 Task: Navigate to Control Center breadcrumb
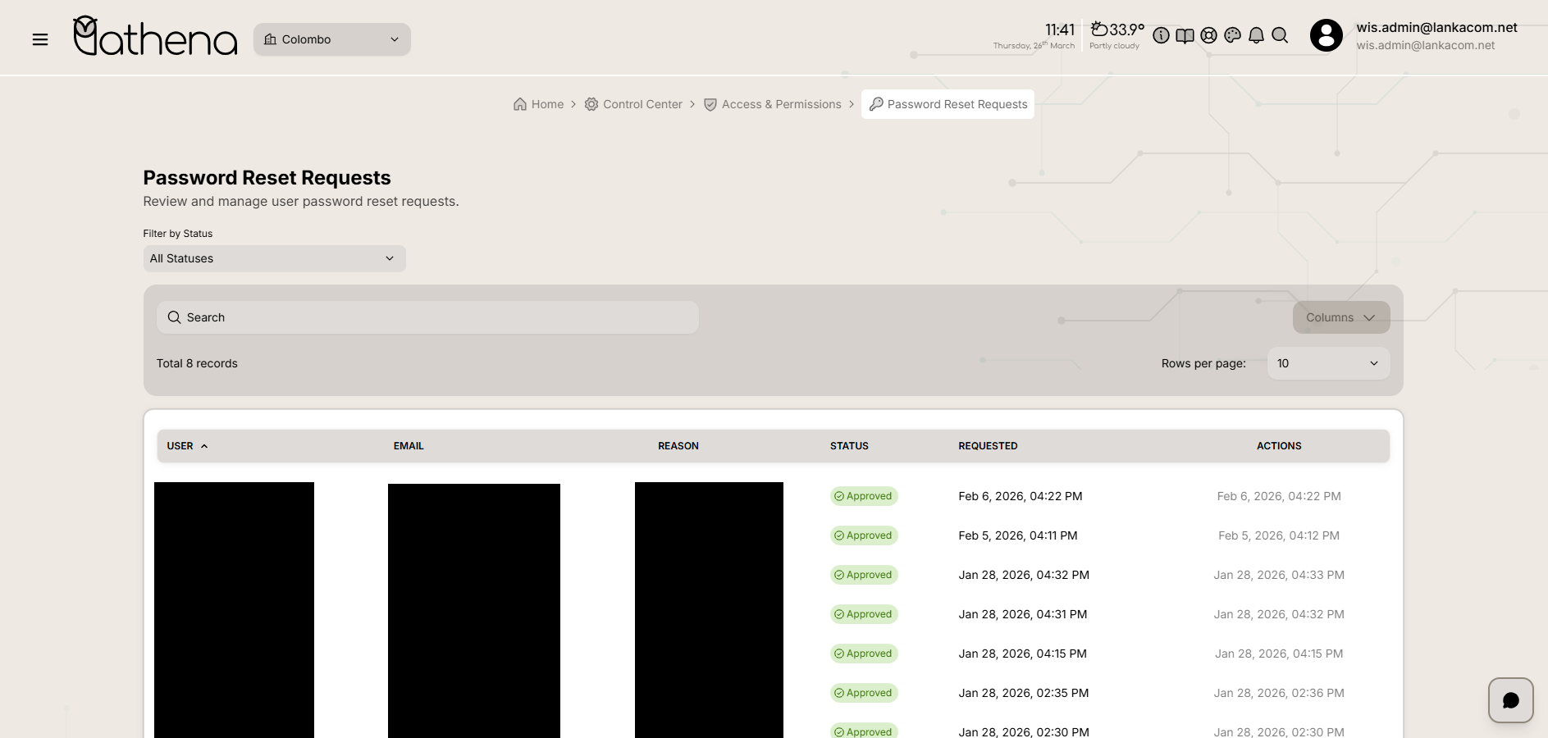[633, 104]
